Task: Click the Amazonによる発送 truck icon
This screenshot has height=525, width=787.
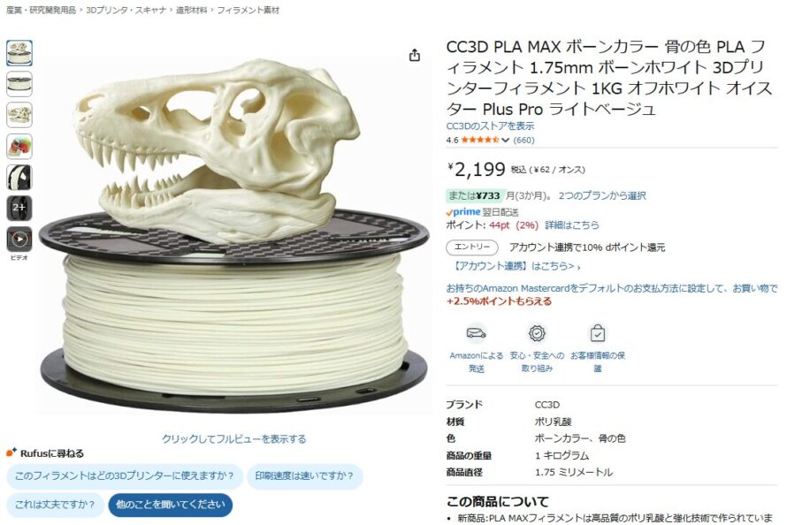Action: point(476,333)
